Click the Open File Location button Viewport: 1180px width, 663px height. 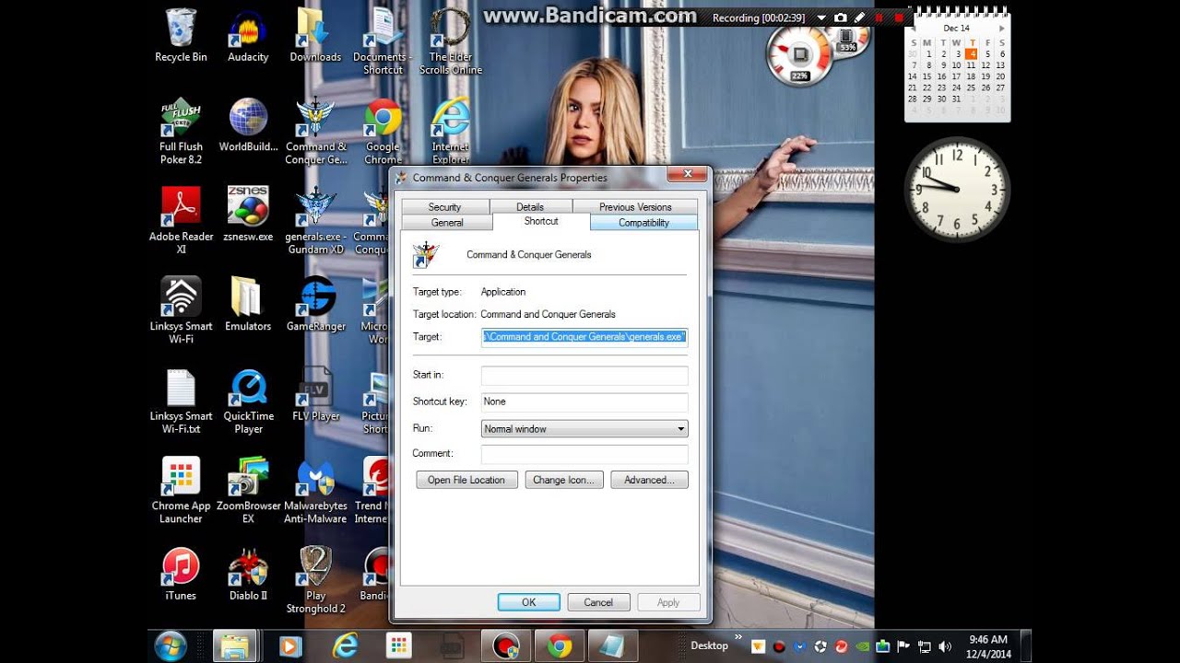pyautogui.click(x=466, y=480)
